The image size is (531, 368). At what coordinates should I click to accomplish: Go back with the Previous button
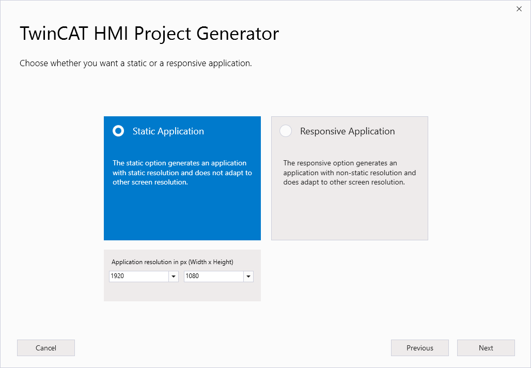pos(420,348)
